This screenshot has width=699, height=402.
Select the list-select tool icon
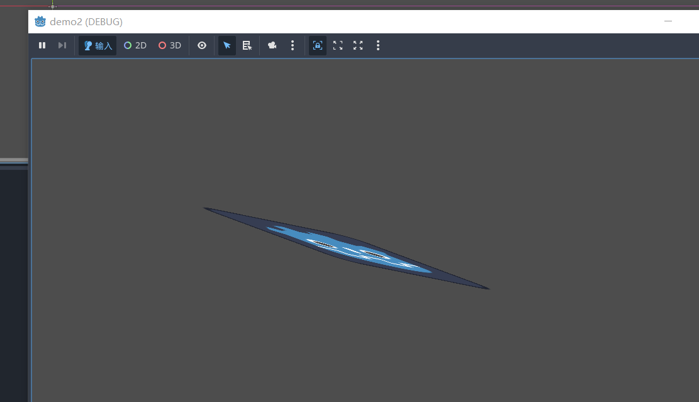(x=247, y=45)
